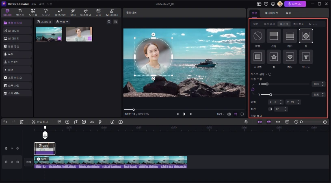This screenshot has height=183, width=331.
Task: Open the 녹화 record dropdown
Action: pyautogui.click(x=62, y=22)
